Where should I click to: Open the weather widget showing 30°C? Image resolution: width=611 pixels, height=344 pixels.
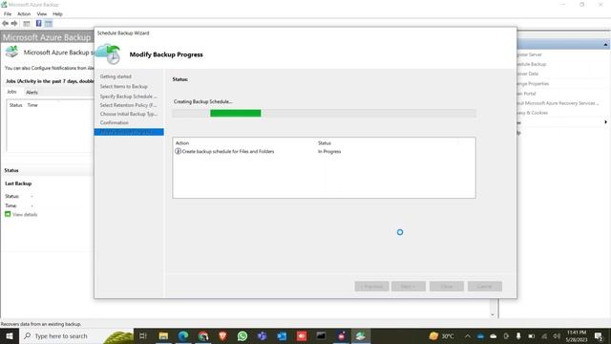click(441, 335)
